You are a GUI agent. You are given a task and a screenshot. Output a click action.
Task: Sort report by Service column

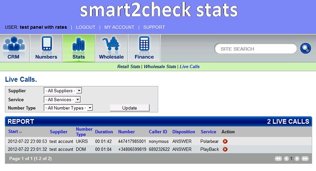(208, 132)
